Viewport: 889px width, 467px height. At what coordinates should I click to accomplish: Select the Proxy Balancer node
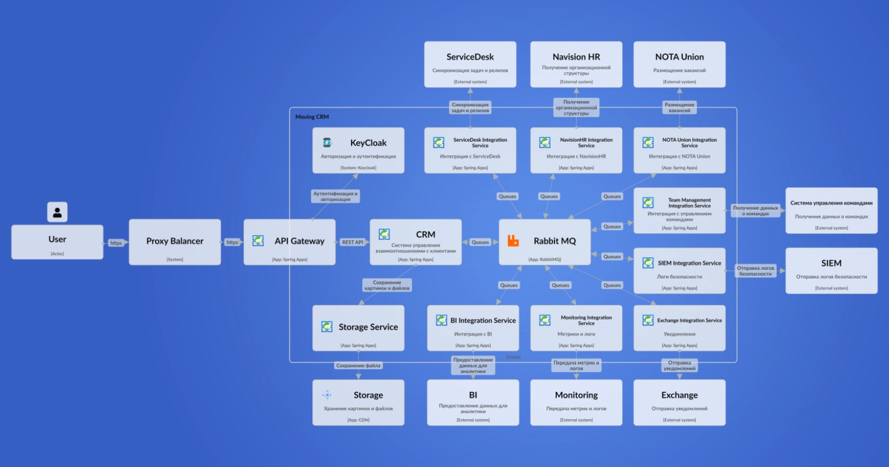tap(175, 242)
